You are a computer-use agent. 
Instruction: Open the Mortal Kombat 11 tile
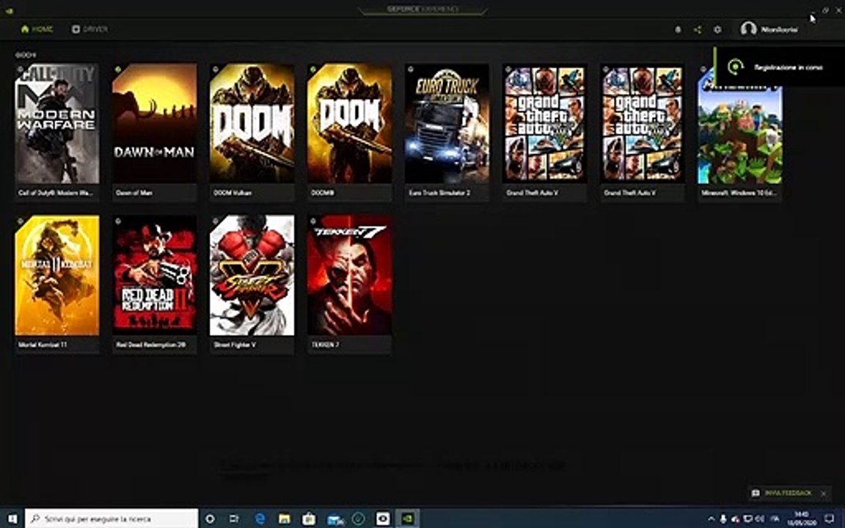tap(57, 285)
